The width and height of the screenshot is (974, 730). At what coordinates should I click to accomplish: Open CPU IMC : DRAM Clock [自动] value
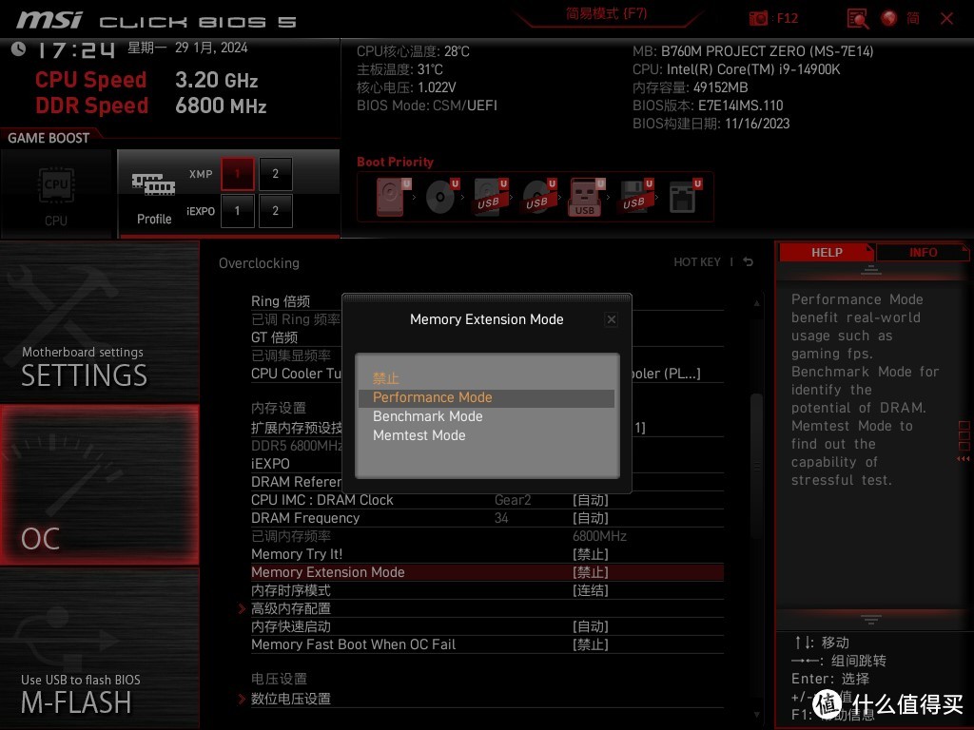(590, 500)
